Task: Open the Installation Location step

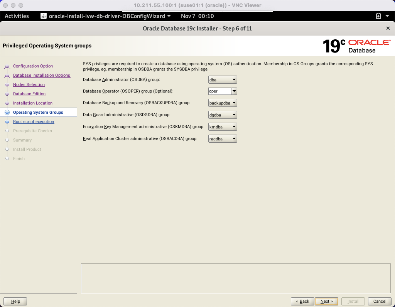Action: coord(33,103)
